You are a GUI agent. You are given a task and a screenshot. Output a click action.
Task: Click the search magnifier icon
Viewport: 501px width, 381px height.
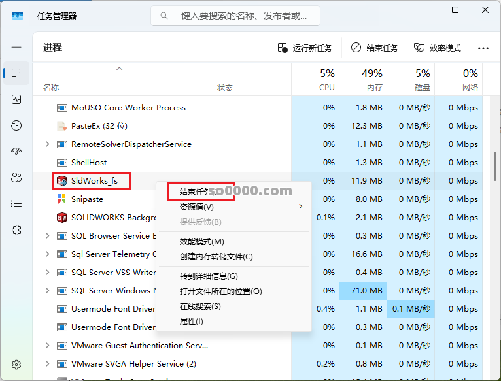(164, 16)
